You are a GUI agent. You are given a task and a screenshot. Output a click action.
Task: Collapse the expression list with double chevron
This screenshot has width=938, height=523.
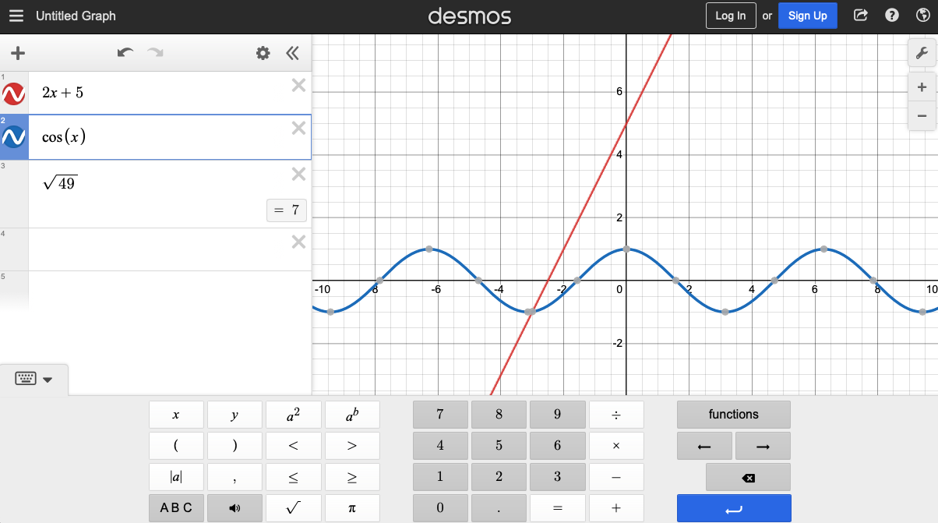coord(292,53)
